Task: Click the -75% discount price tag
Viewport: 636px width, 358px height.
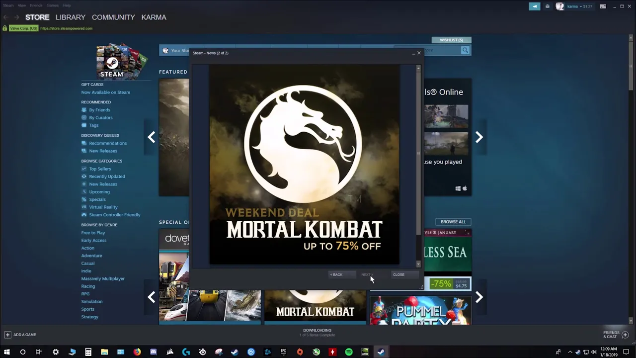Action: click(441, 284)
